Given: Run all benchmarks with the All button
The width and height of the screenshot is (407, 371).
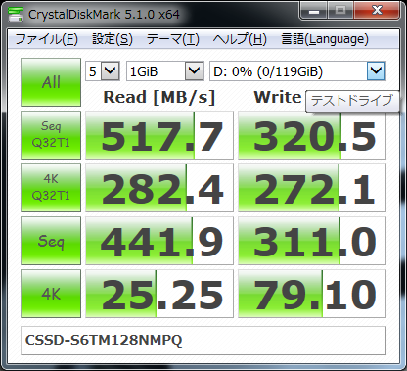Looking at the screenshot, I should click(x=51, y=82).
